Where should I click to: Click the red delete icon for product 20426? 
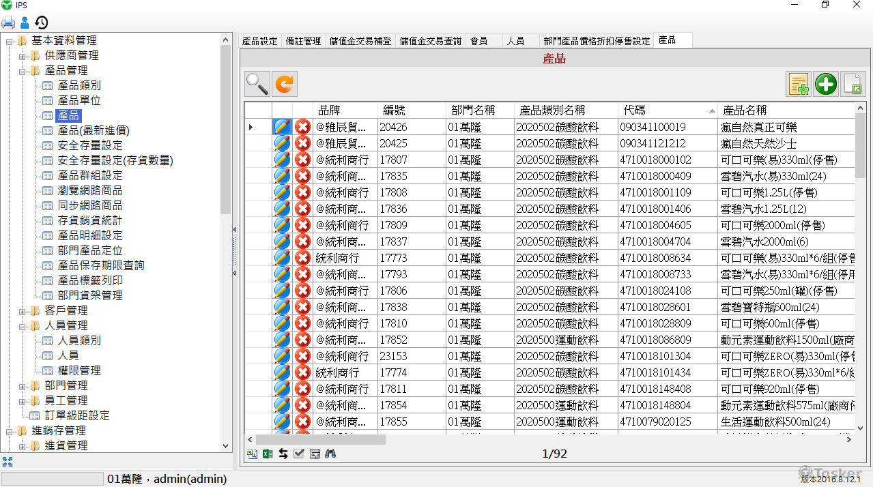(x=302, y=127)
